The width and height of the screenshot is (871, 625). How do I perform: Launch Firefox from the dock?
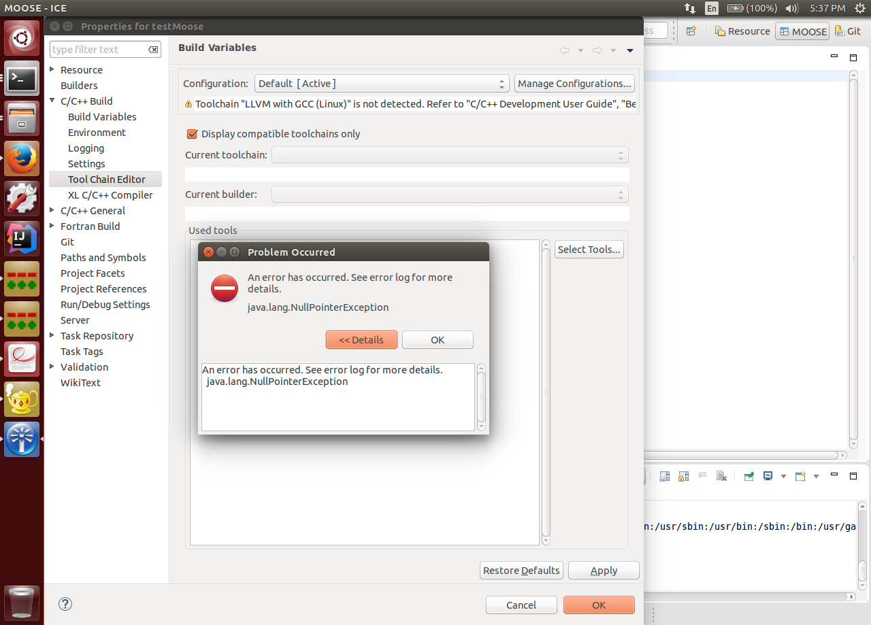tap(22, 158)
